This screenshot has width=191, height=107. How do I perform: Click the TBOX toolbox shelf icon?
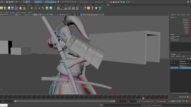click(58, 8)
